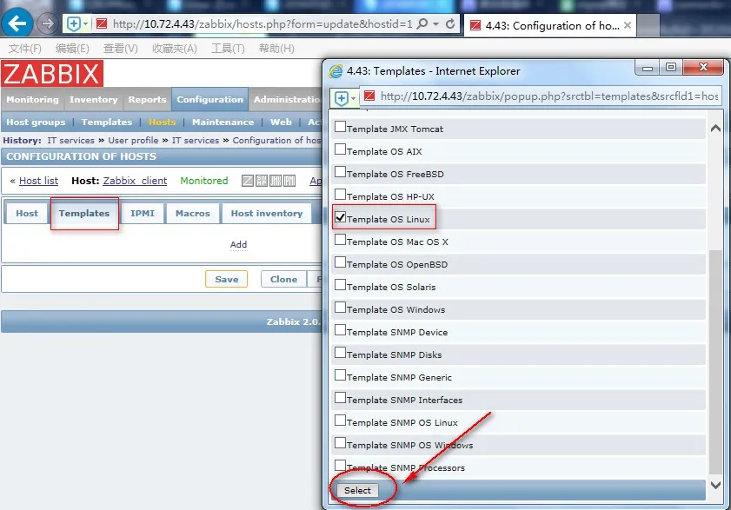This screenshot has width=731, height=510.
Task: Check Template SNMP Generic
Action: click(341, 375)
